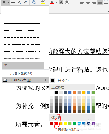109x134 pixels.
Task: Choose dark red standard color
Action: (x=52, y=123)
